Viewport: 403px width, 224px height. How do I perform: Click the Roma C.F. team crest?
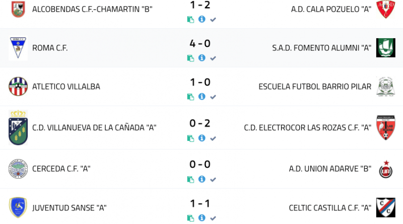click(18, 48)
